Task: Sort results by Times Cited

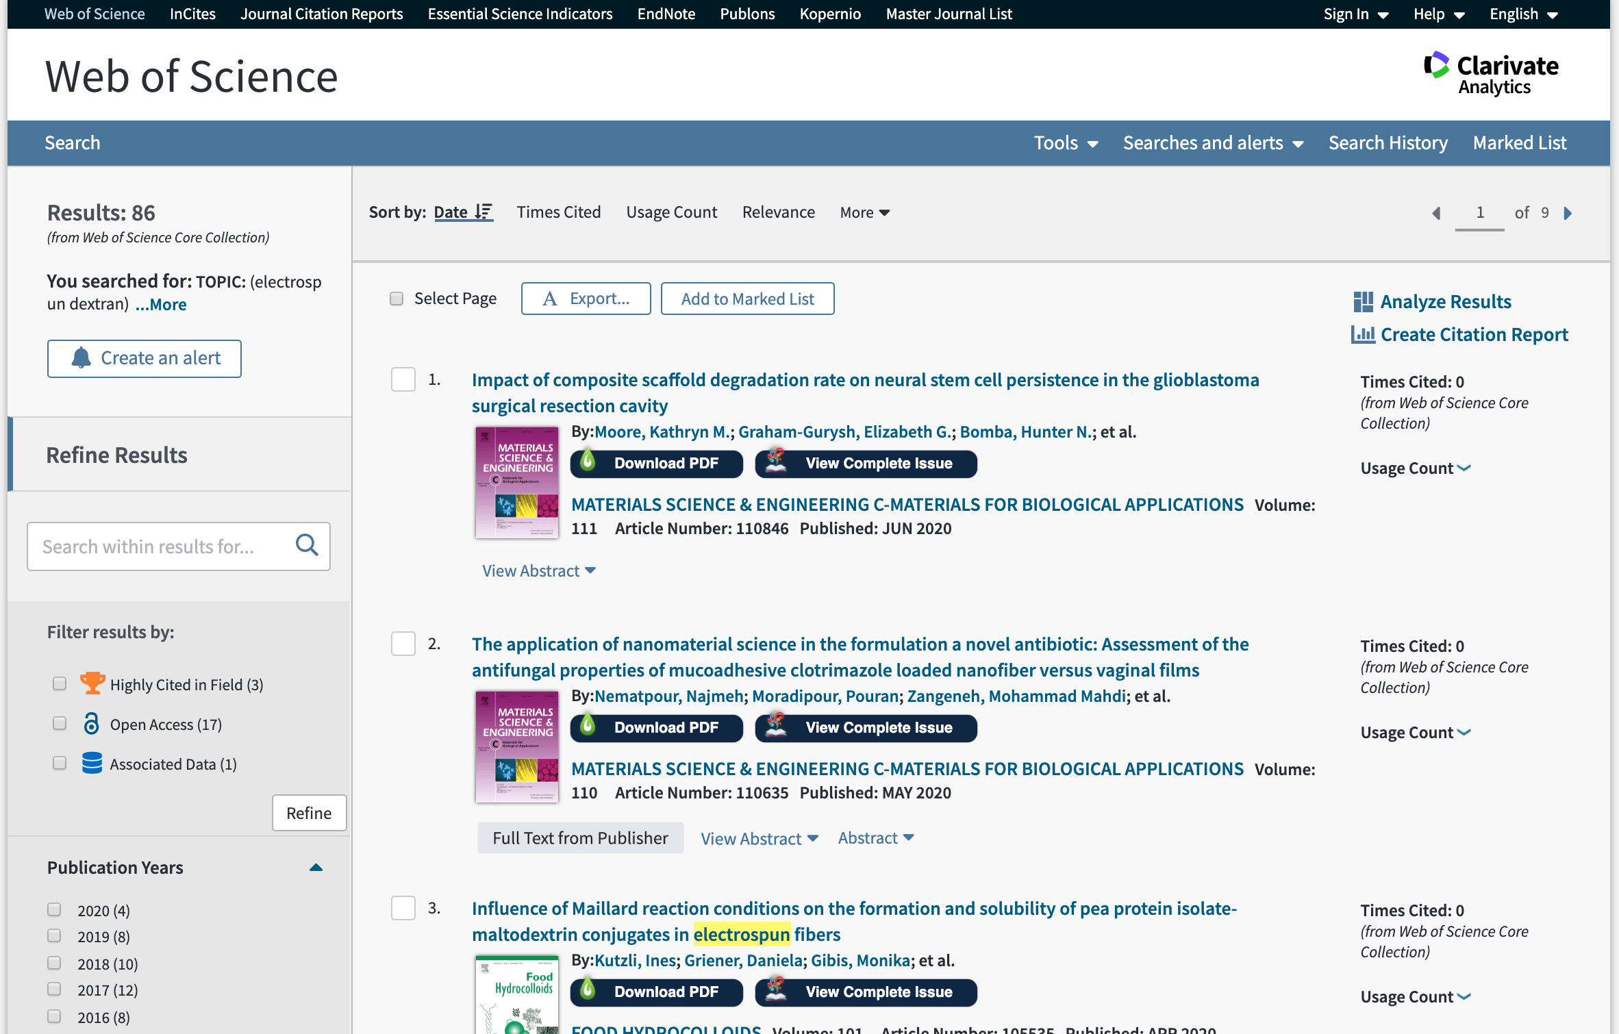Action: (x=558, y=212)
